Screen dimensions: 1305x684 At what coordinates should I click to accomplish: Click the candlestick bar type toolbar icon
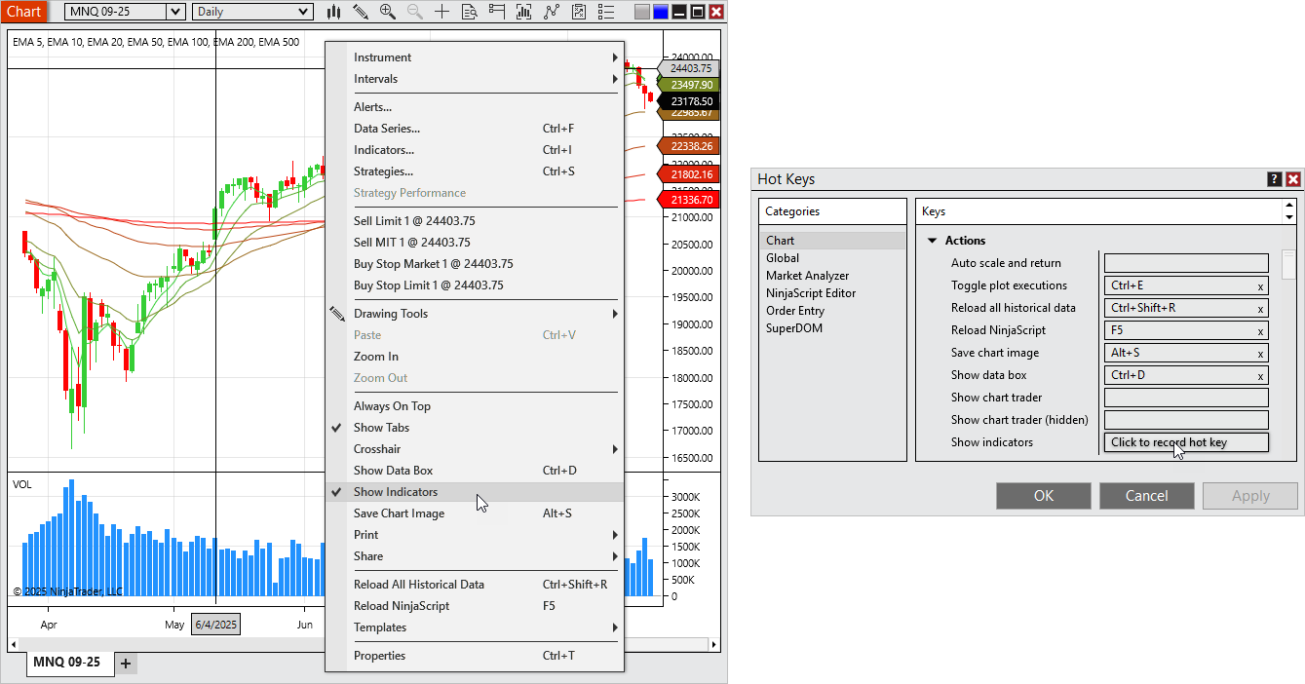point(333,12)
